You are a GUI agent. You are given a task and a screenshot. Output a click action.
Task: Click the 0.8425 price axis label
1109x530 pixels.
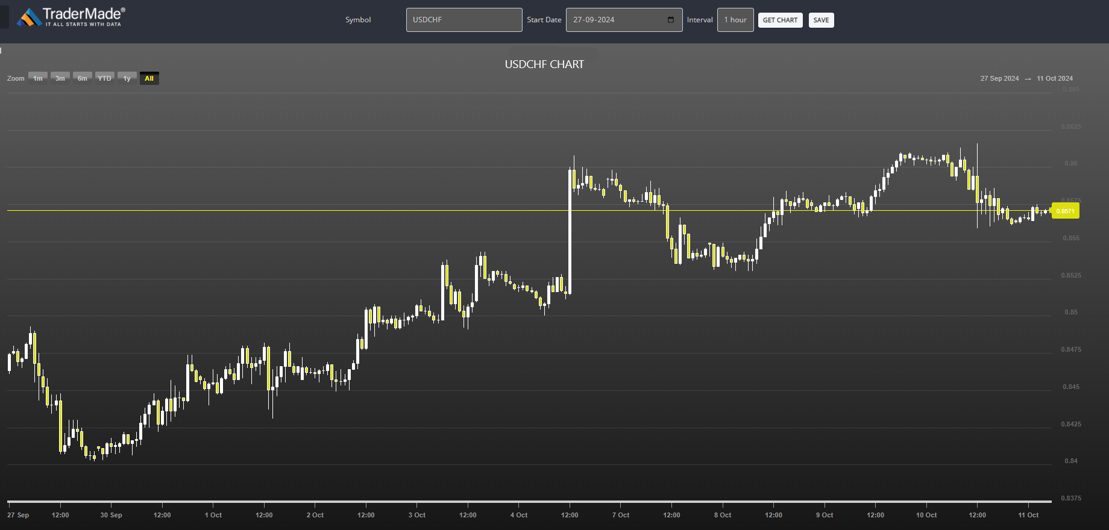pos(1071,424)
